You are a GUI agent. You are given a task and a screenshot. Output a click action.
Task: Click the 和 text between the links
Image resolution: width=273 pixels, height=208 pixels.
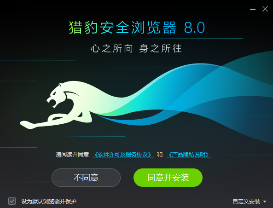[160, 155]
